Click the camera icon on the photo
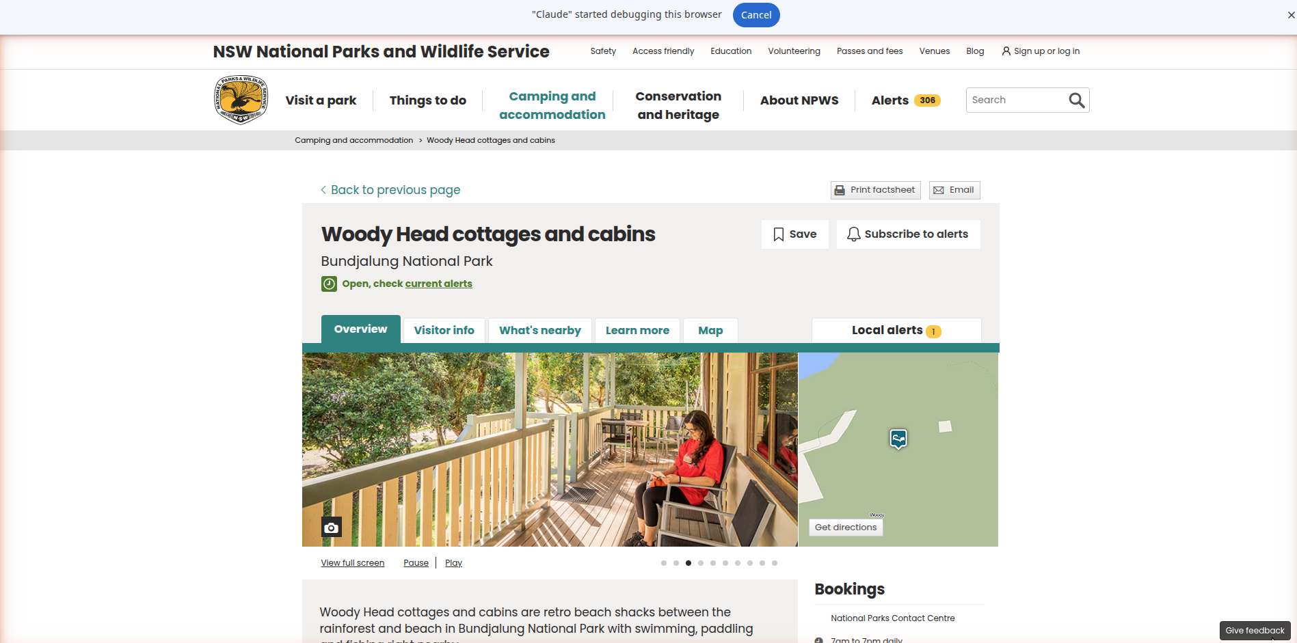 332,528
